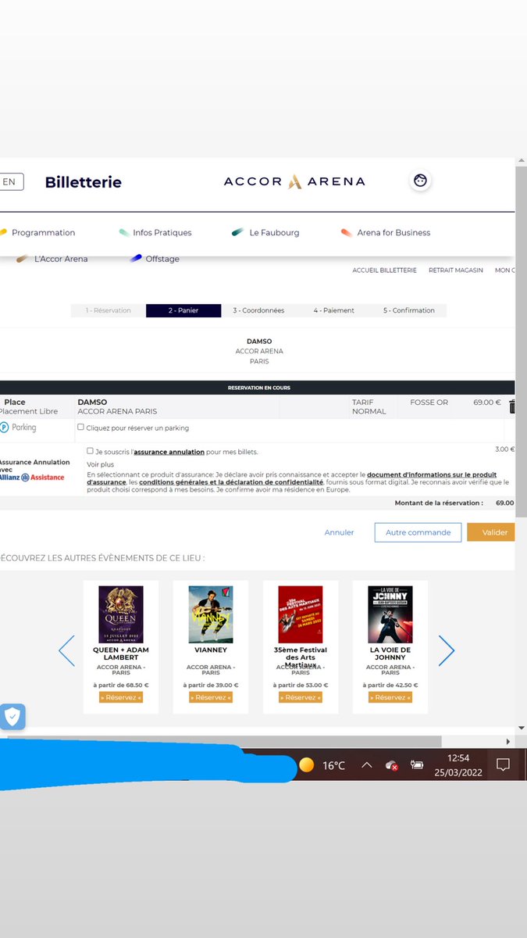Click the Accor Arena logo
This screenshot has height=938, width=527.
coord(294,181)
